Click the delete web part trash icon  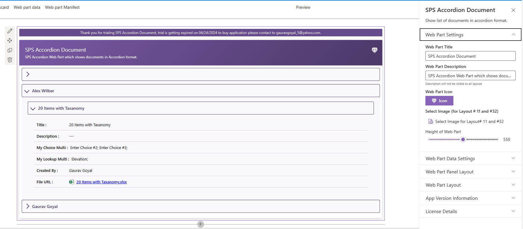click(10, 60)
